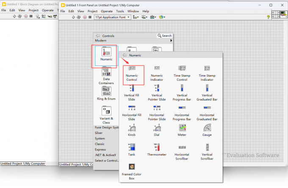Choose the Framed Color Box
The width and height of the screenshot is (288, 188).
[x=132, y=172]
